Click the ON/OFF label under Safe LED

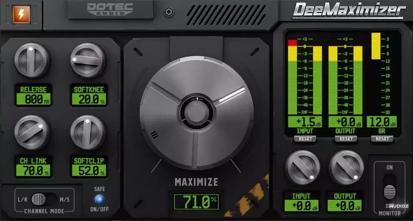coord(99,209)
